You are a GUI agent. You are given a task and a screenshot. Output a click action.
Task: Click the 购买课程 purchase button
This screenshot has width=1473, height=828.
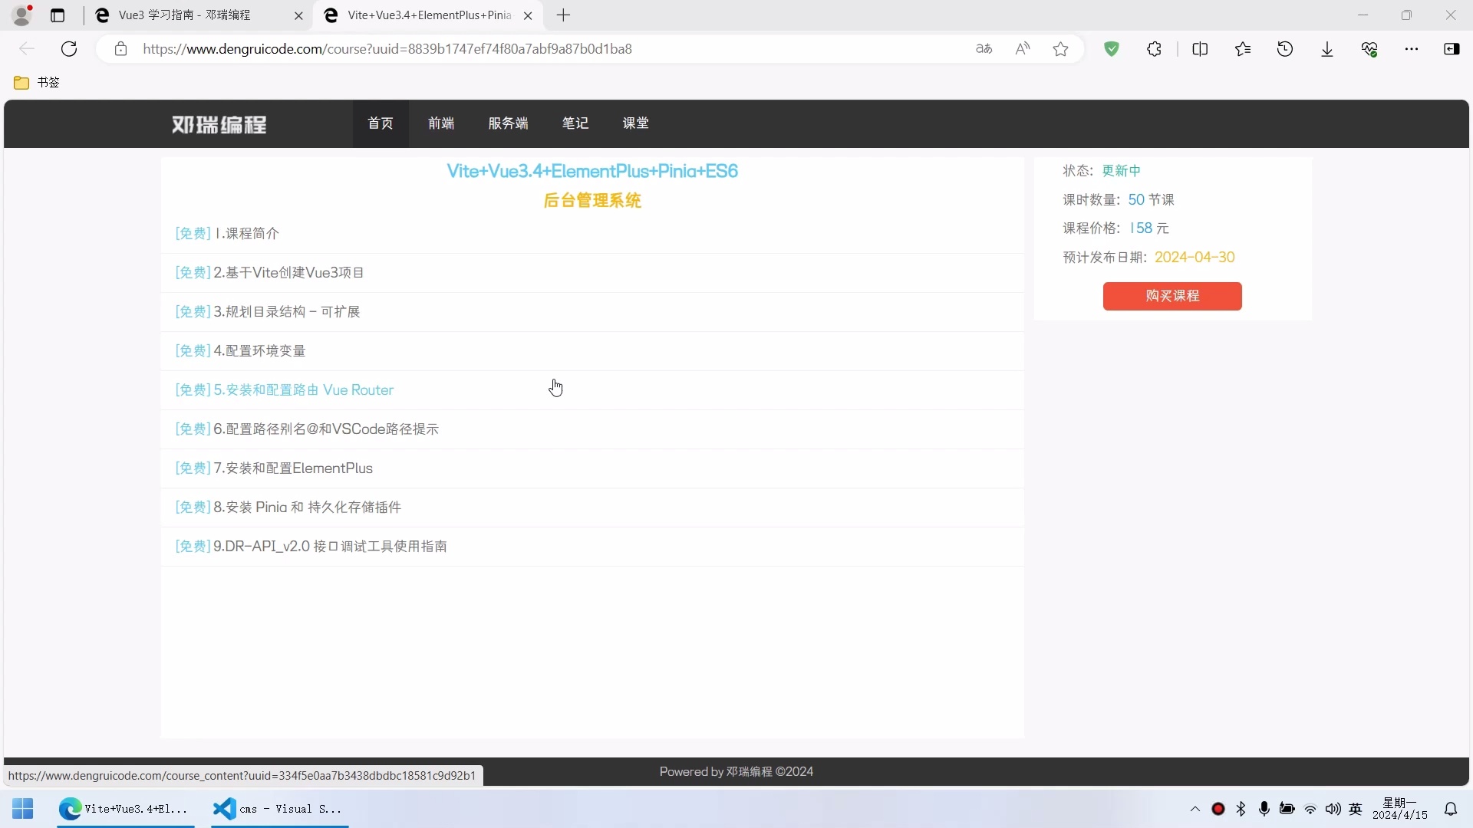pos(1171,296)
